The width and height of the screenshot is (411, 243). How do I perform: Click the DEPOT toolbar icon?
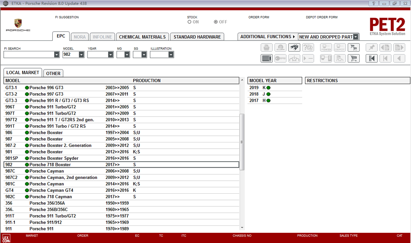pyautogui.click(x=340, y=48)
